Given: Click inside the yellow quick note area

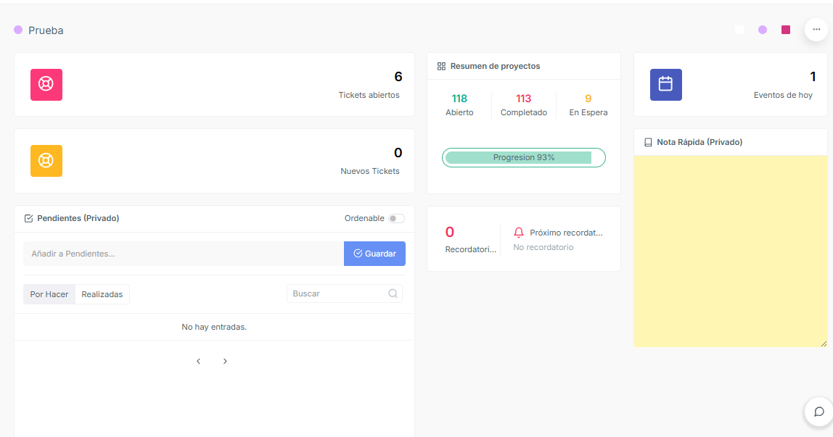Looking at the screenshot, I should coord(731,251).
